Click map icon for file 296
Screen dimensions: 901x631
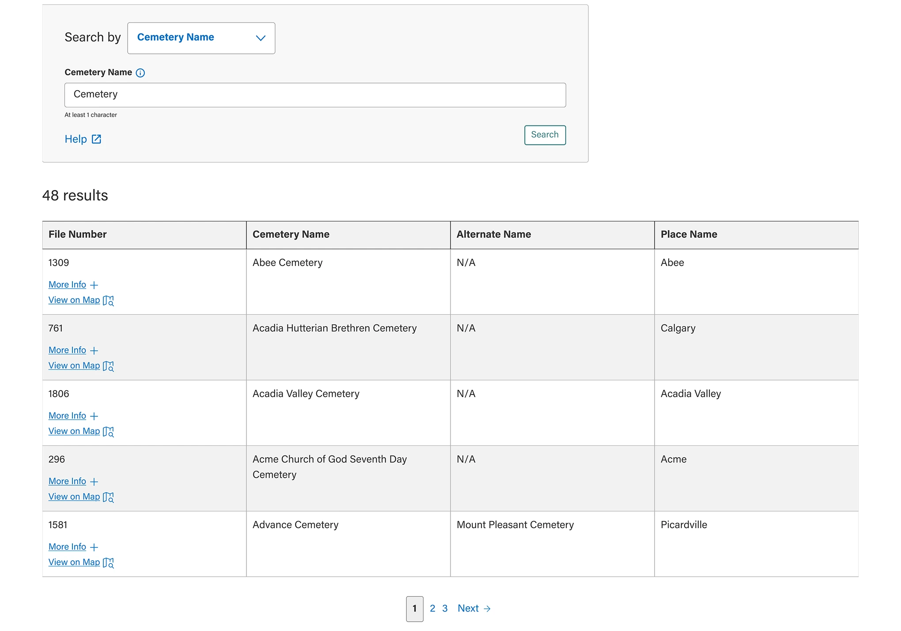[x=108, y=497]
